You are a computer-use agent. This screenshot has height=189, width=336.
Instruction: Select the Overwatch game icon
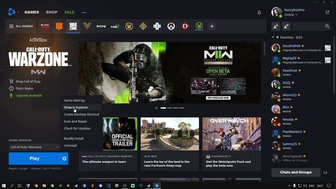171,26
